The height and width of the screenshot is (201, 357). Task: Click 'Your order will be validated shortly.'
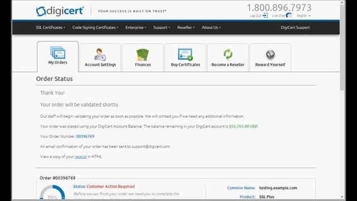[x=79, y=104]
